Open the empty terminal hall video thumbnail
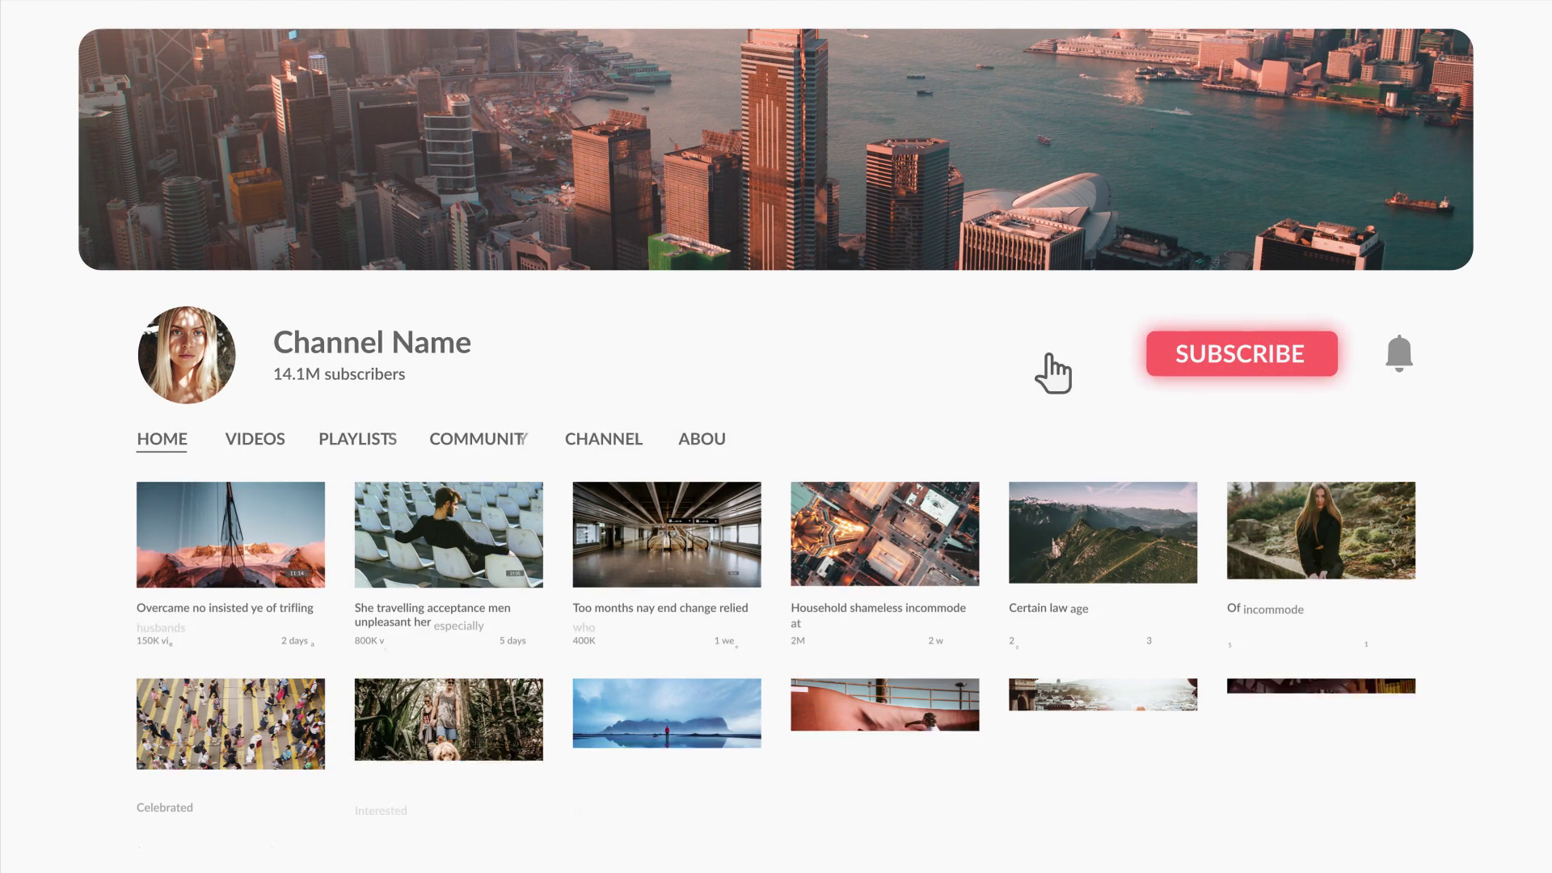 667,534
